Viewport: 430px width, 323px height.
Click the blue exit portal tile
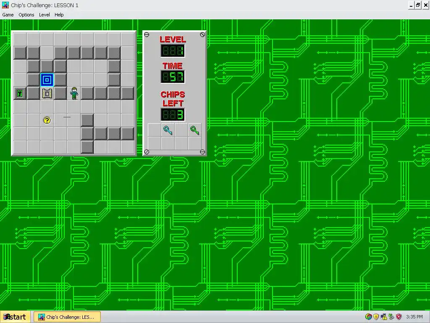coord(47,80)
